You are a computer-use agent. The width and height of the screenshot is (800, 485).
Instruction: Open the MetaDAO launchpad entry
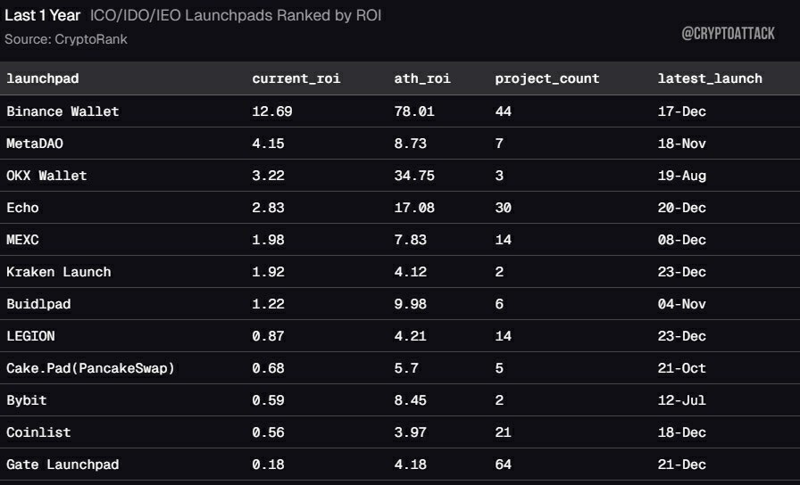pos(35,144)
